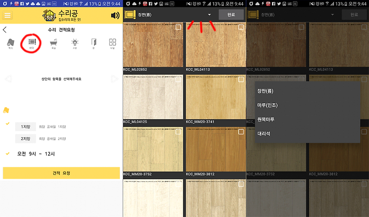Image resolution: width=369 pixels, height=217 pixels.
Task: Tap the faint left triangle arrow
Action: (8, 79)
